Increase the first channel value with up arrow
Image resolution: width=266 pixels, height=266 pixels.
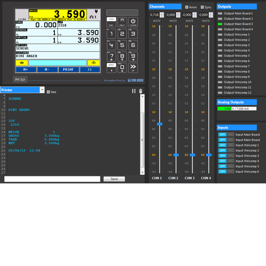coord(162,14)
